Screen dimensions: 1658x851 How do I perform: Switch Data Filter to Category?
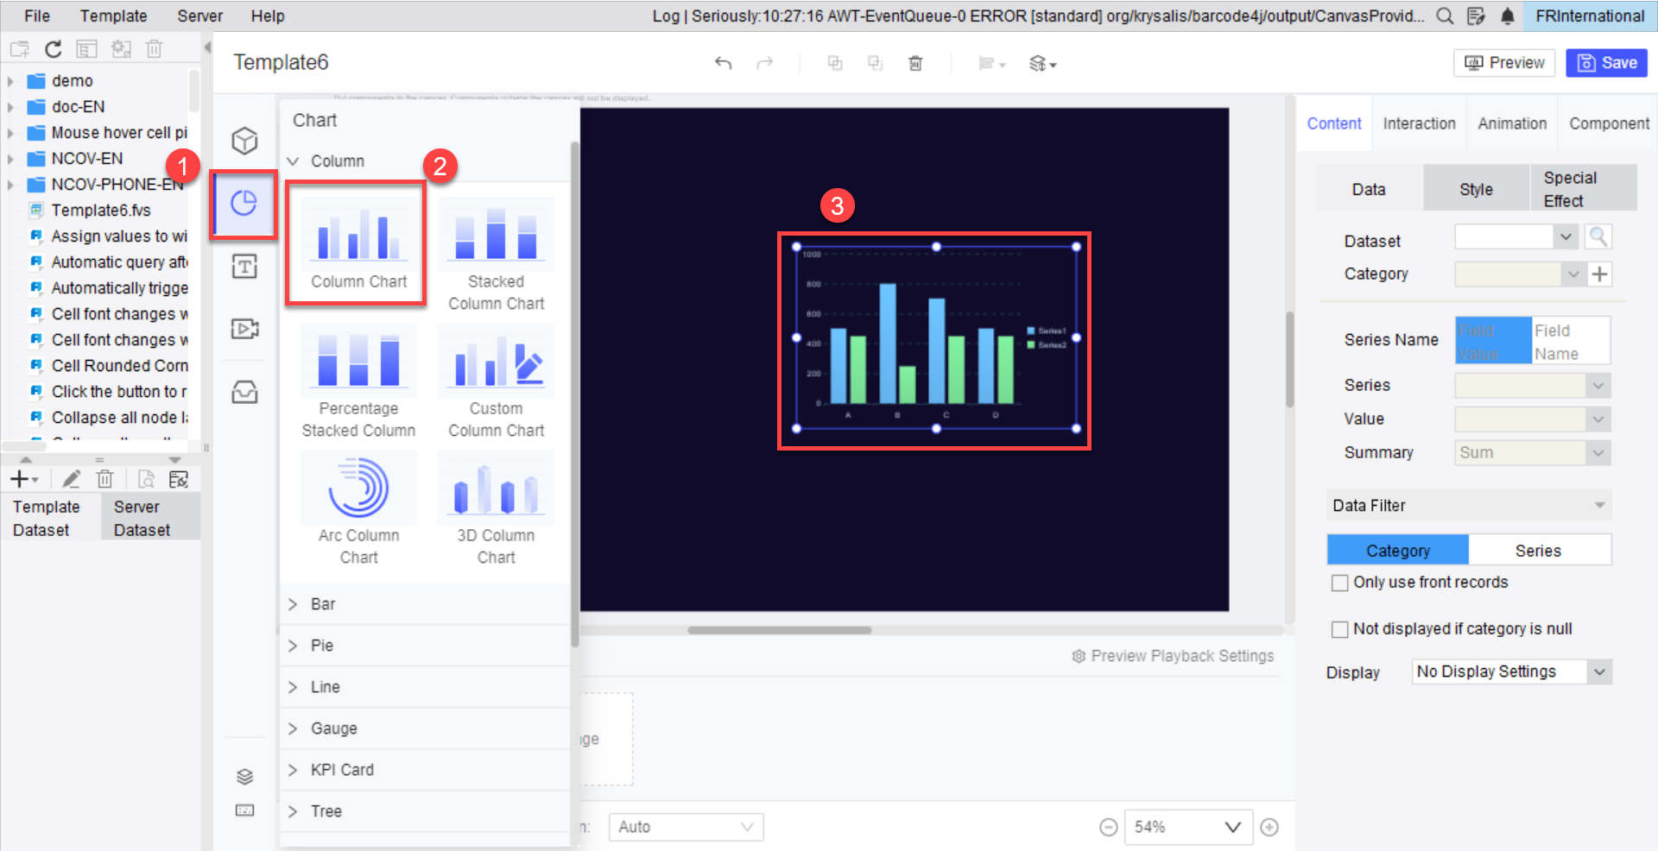(x=1398, y=551)
